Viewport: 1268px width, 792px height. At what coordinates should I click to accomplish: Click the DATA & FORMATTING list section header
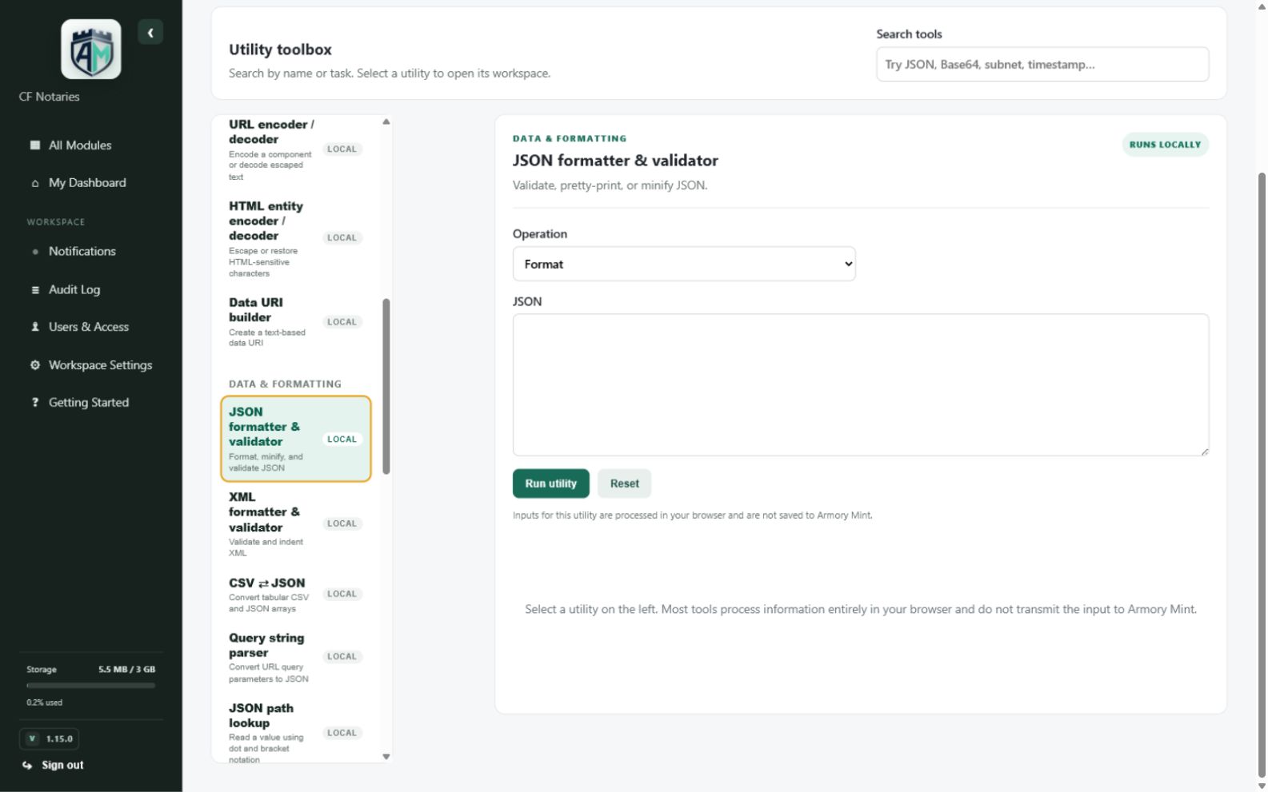[x=285, y=384]
